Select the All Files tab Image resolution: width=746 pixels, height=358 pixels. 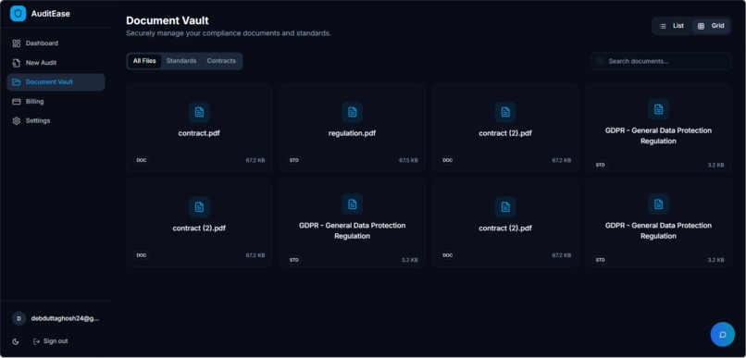144,61
